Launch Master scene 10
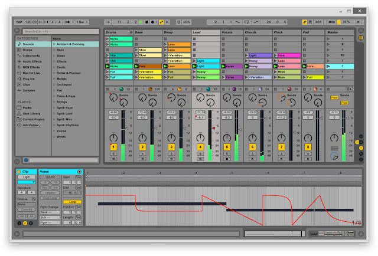This screenshot has height=256, width=378. (x=328, y=55)
